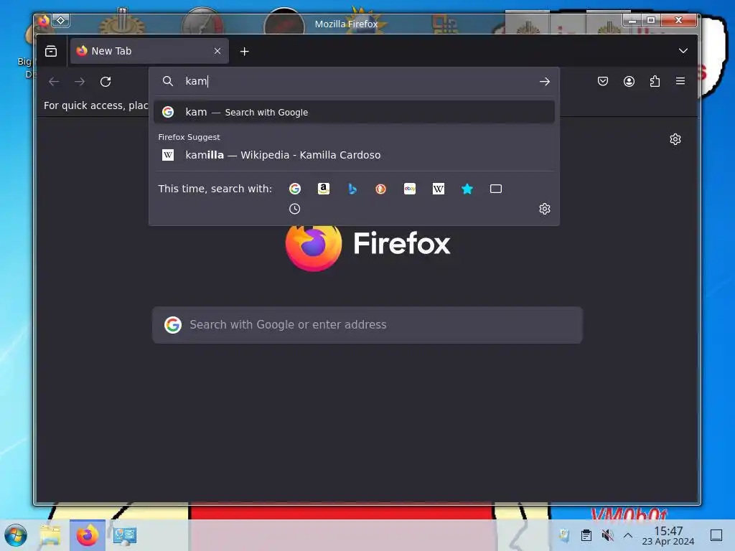Unmute the volume tray icon

click(607, 535)
